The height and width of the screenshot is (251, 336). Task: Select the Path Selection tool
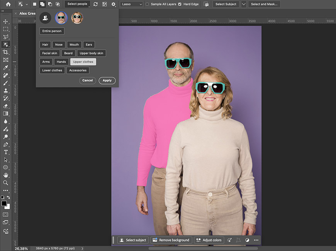pos(5,160)
